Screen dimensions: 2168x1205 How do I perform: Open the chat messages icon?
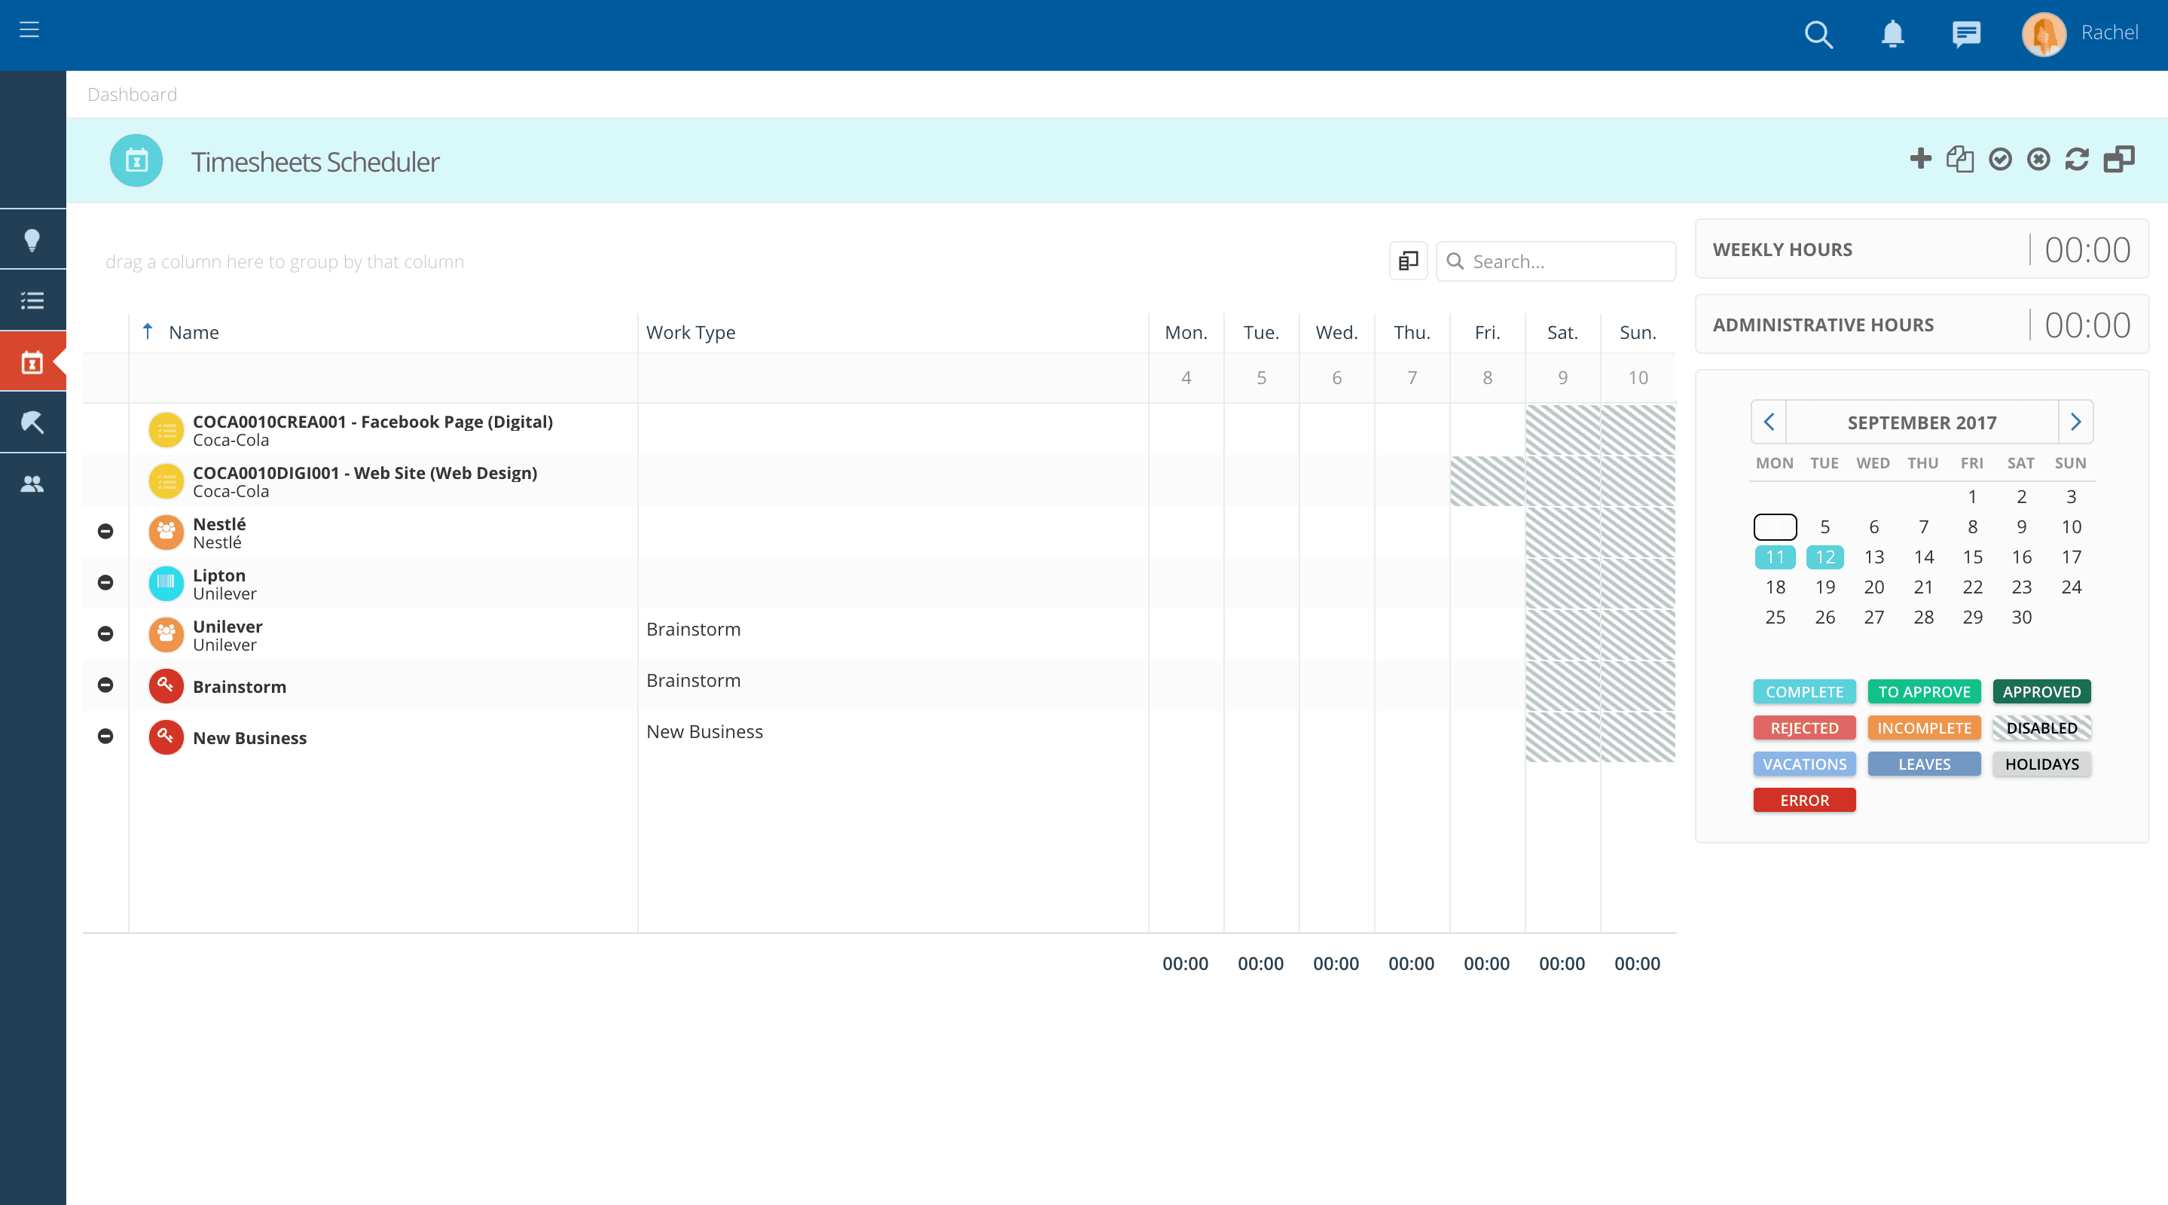(x=1966, y=35)
